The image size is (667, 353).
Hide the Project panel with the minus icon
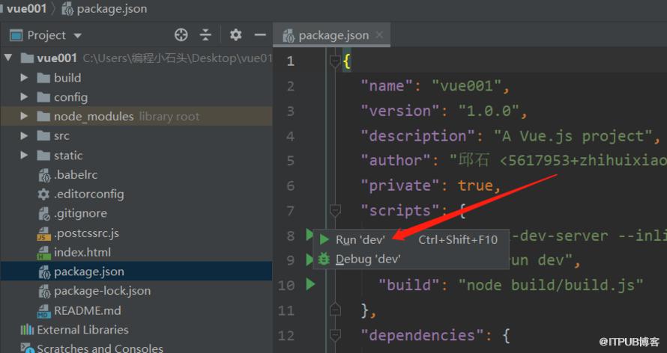coord(260,35)
